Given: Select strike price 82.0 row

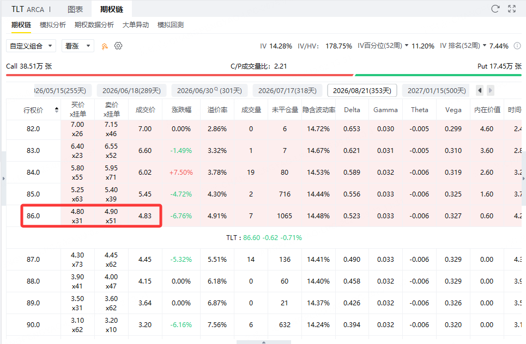Looking at the screenshot, I should pos(264,129).
